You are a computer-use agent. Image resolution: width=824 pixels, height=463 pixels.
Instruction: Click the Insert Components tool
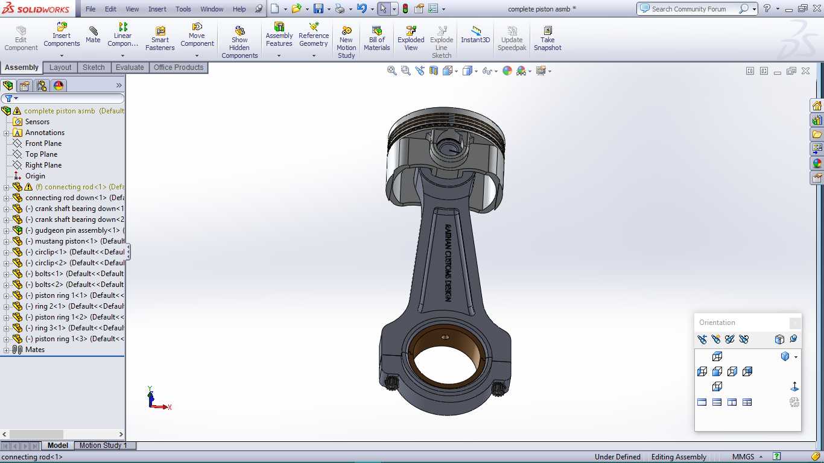tap(62, 35)
